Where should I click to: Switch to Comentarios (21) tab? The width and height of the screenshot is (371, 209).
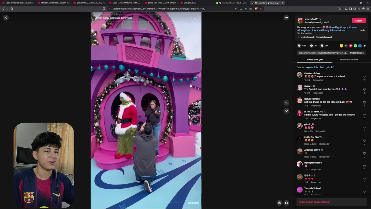tap(314, 60)
